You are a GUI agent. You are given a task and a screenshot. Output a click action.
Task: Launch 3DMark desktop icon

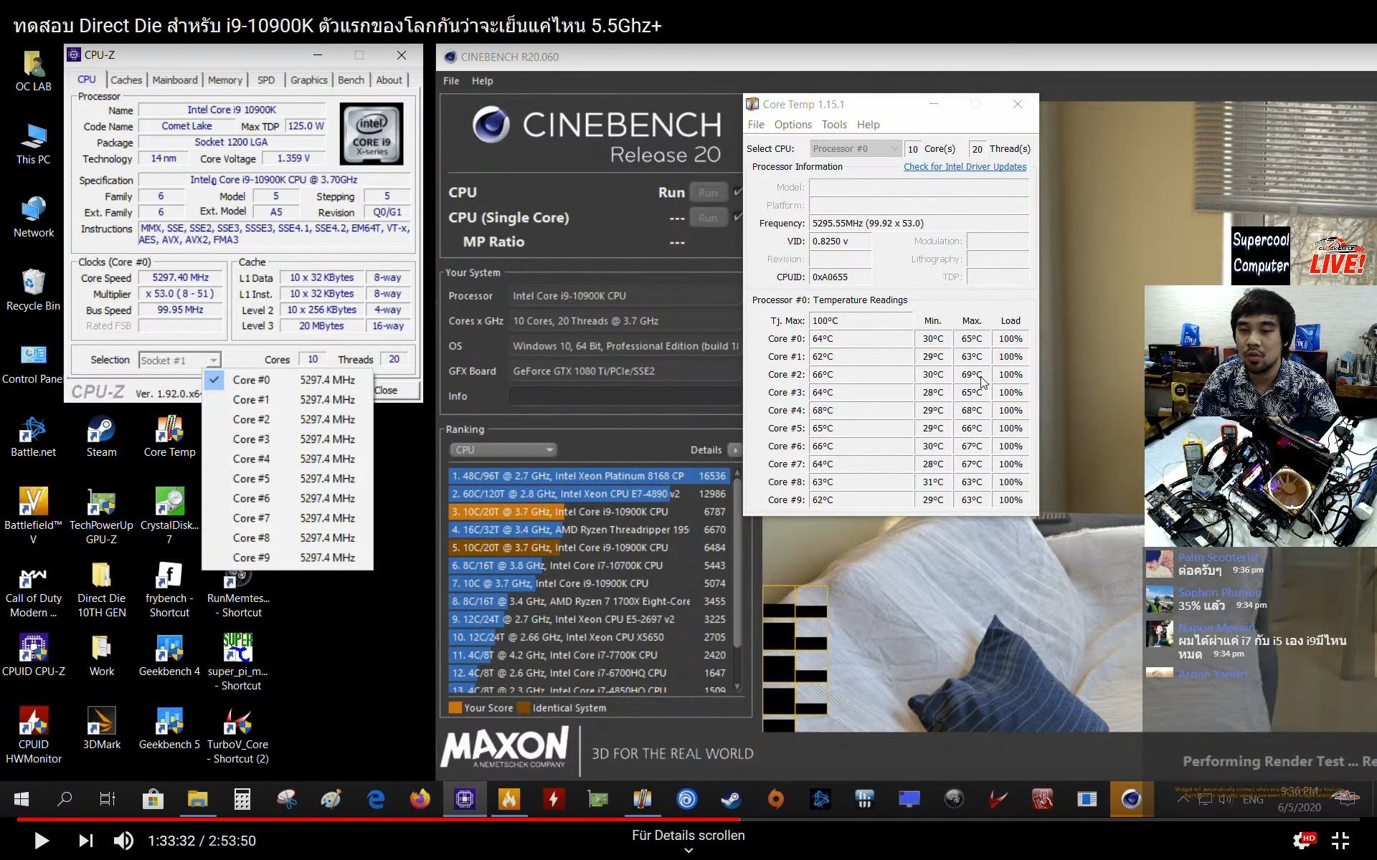tap(101, 729)
